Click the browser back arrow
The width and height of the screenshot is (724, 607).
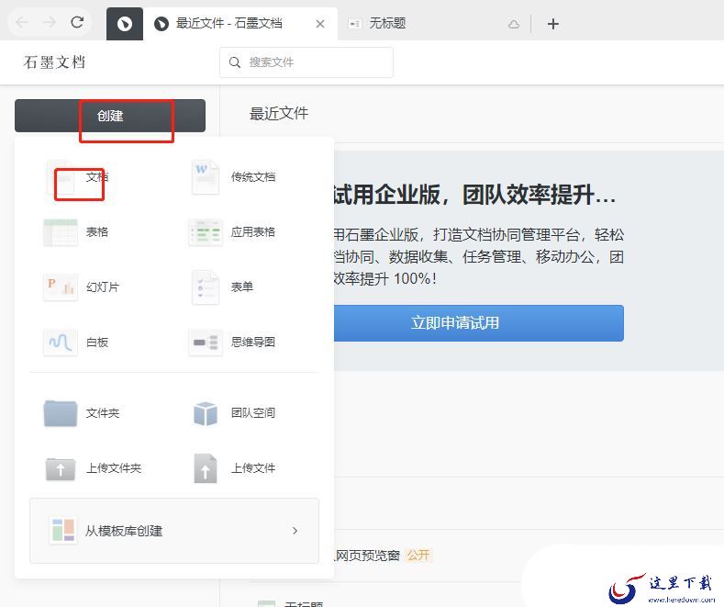22,23
